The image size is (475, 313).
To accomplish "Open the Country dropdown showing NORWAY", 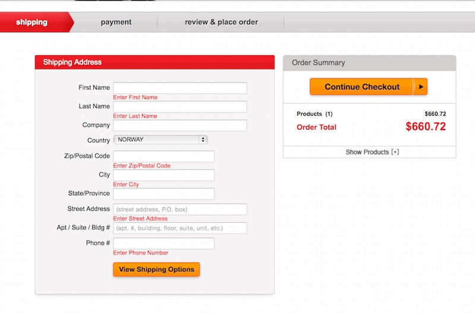I will (x=160, y=140).
